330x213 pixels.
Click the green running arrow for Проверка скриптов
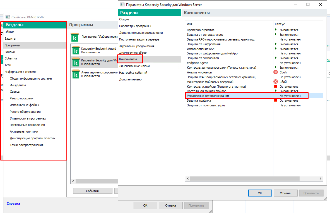(x=276, y=30)
